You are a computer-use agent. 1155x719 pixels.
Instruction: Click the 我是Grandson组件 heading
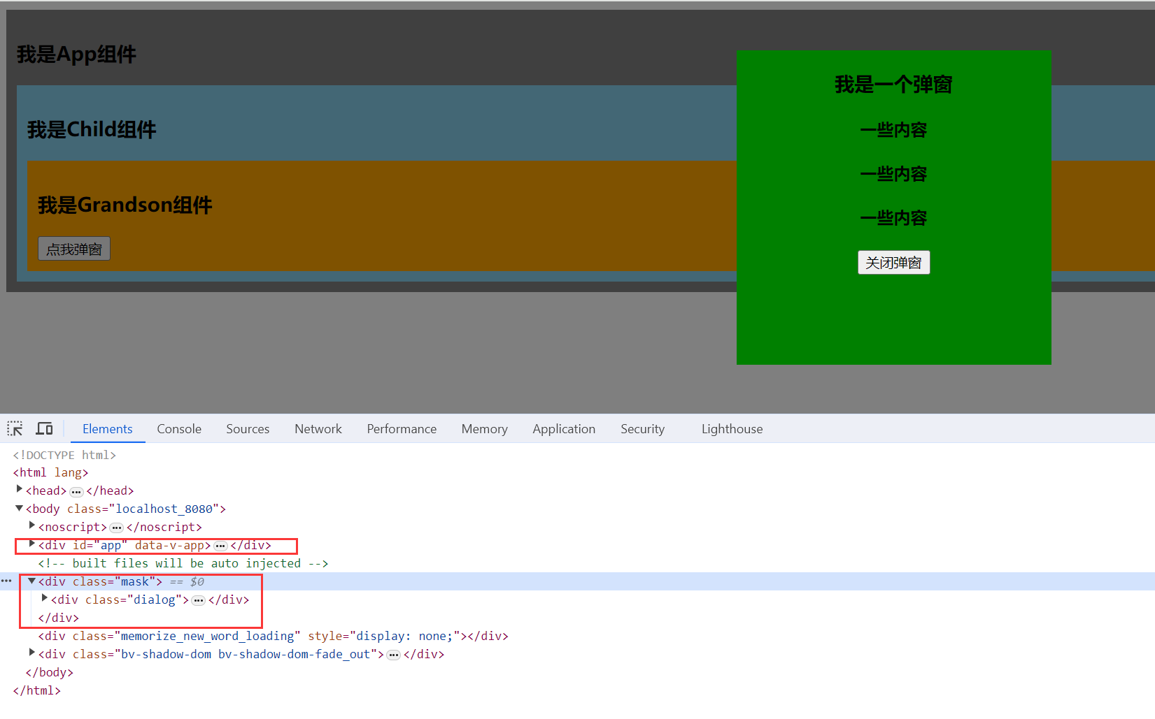tap(125, 205)
